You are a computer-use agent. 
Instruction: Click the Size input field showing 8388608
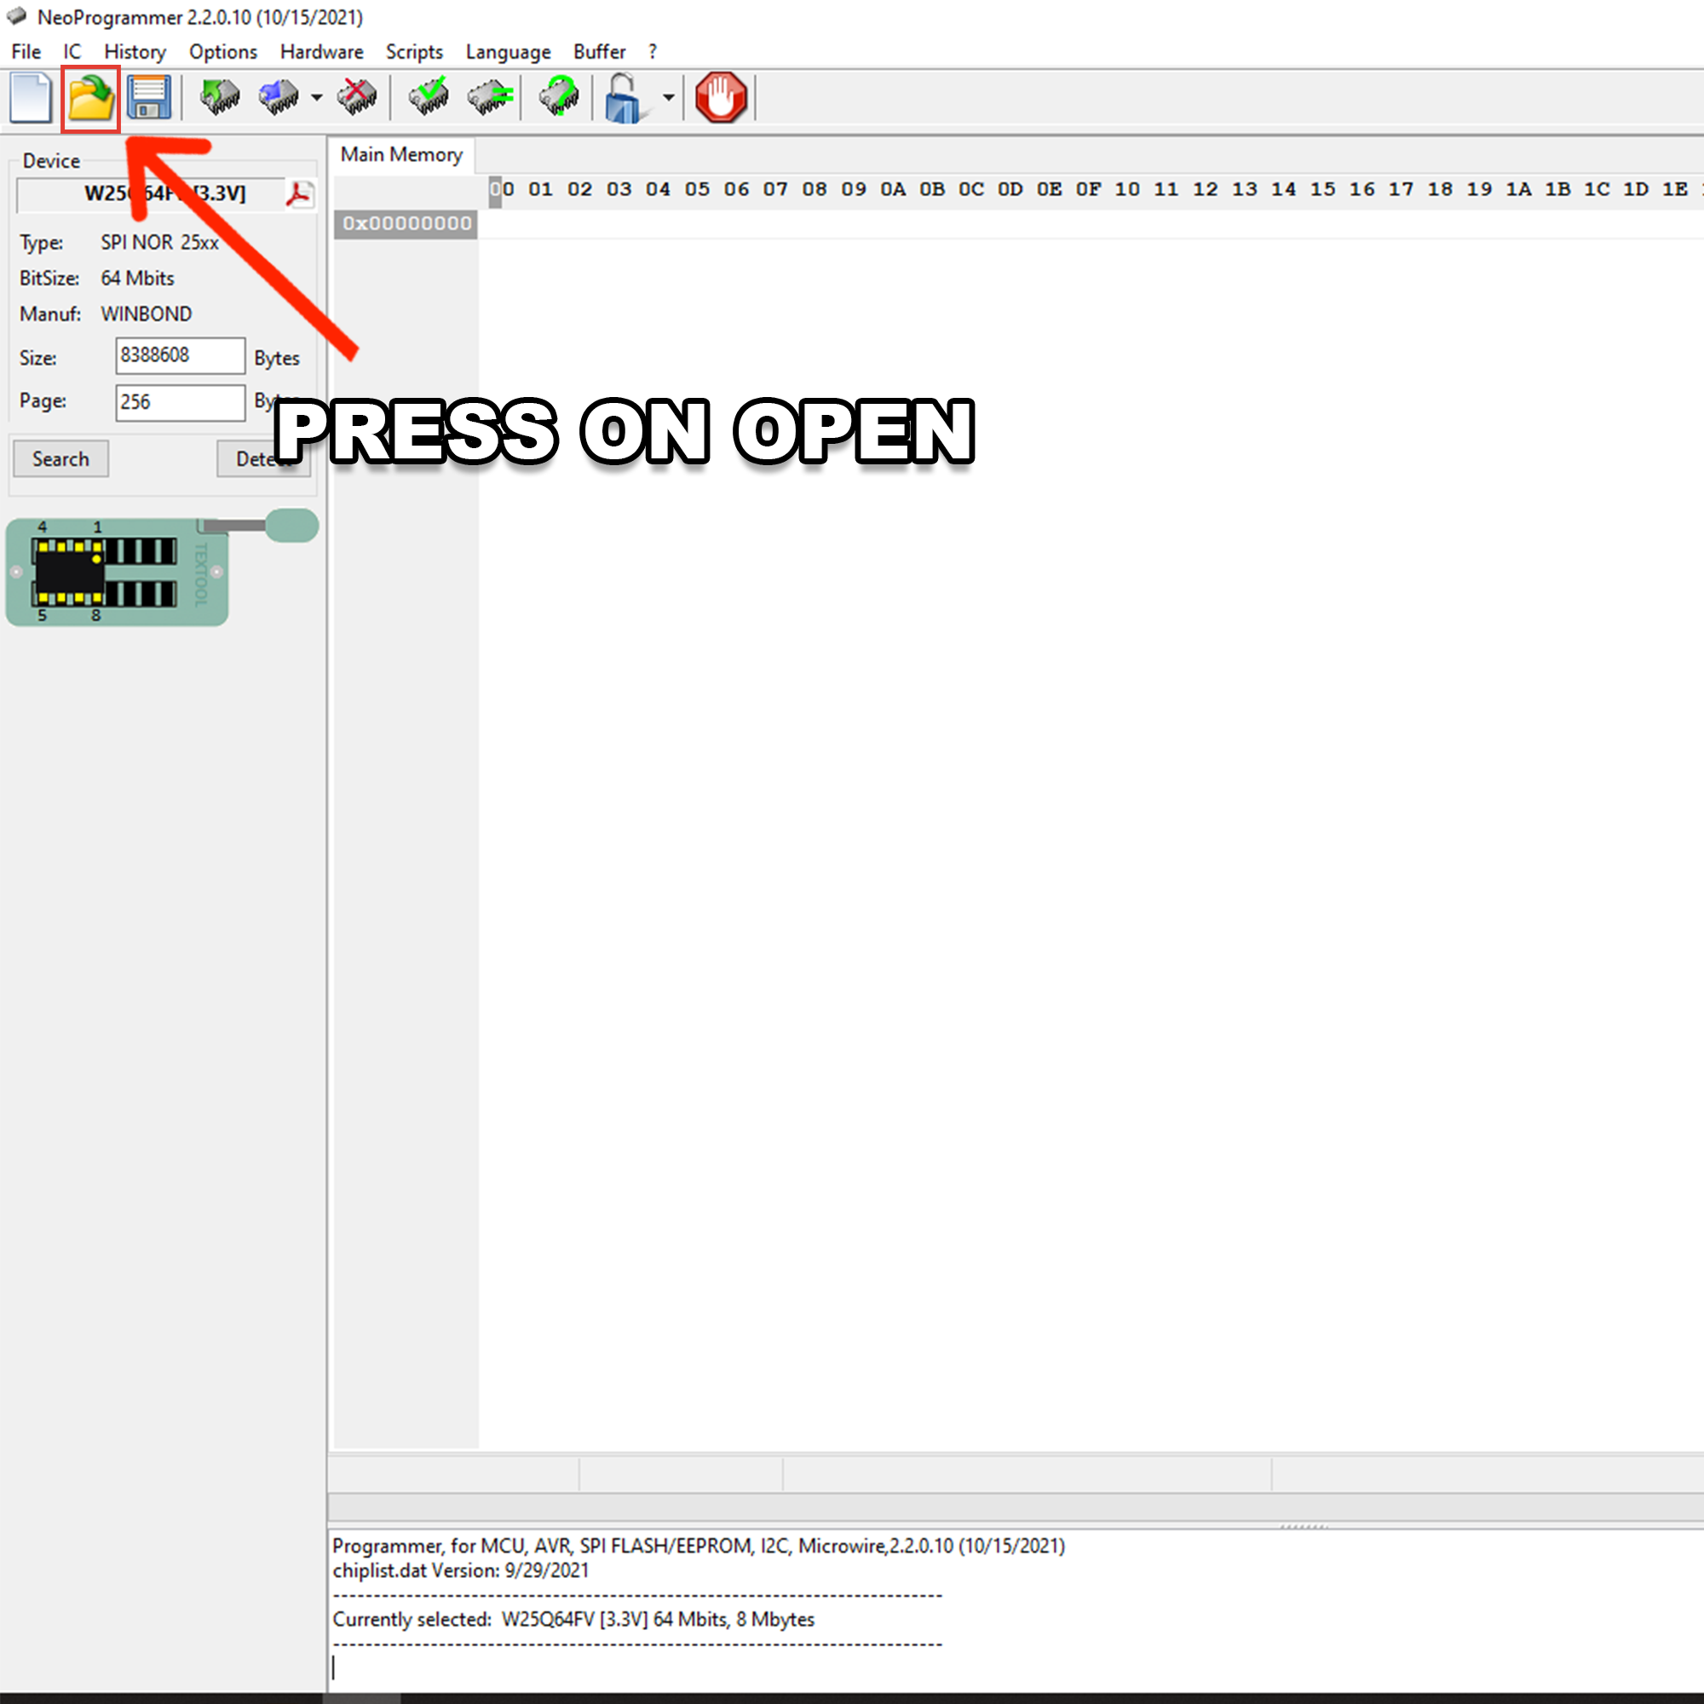(x=180, y=355)
